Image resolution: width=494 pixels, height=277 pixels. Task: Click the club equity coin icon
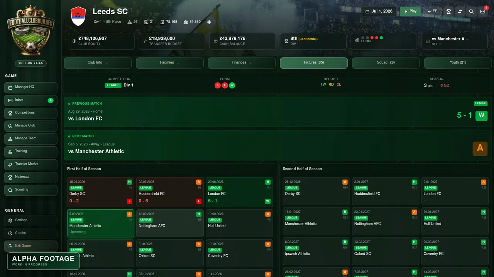click(x=74, y=41)
